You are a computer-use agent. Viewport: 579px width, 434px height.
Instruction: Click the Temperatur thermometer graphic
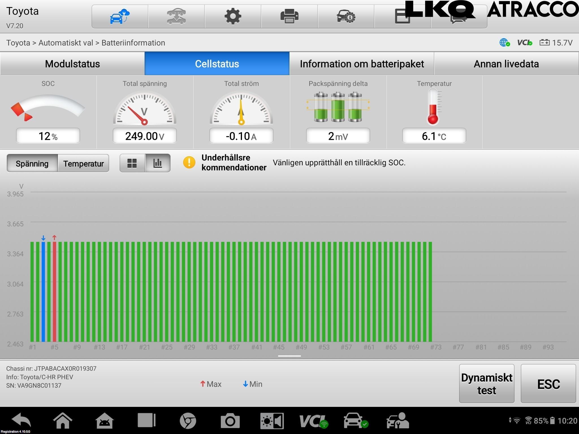tap(434, 107)
